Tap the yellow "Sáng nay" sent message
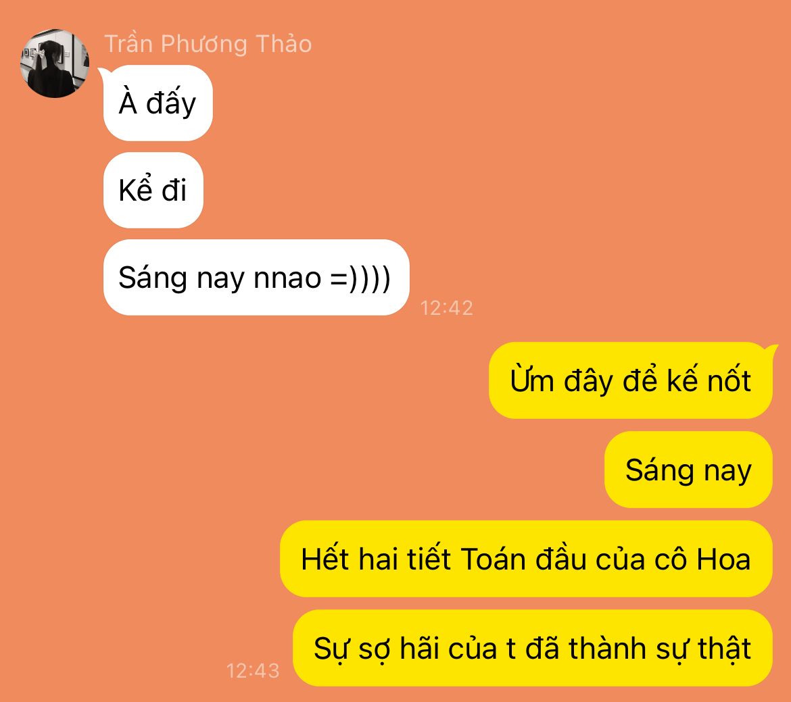791x702 pixels. click(x=689, y=470)
